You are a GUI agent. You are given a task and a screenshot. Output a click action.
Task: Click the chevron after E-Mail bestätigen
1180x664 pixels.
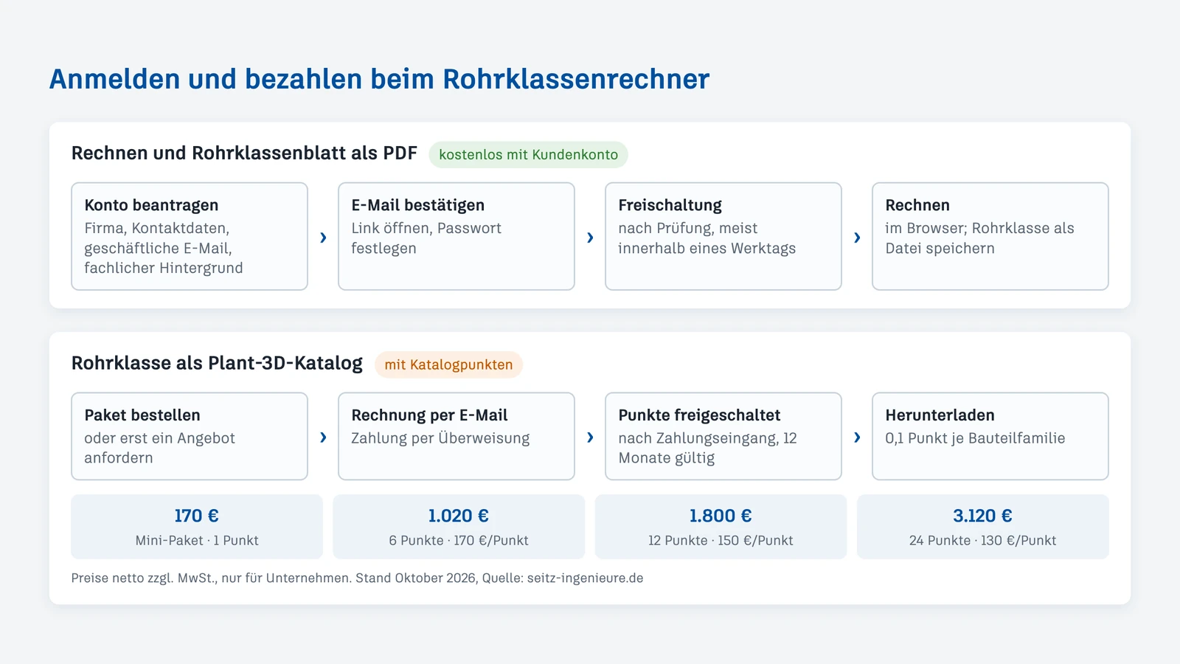[x=590, y=237]
